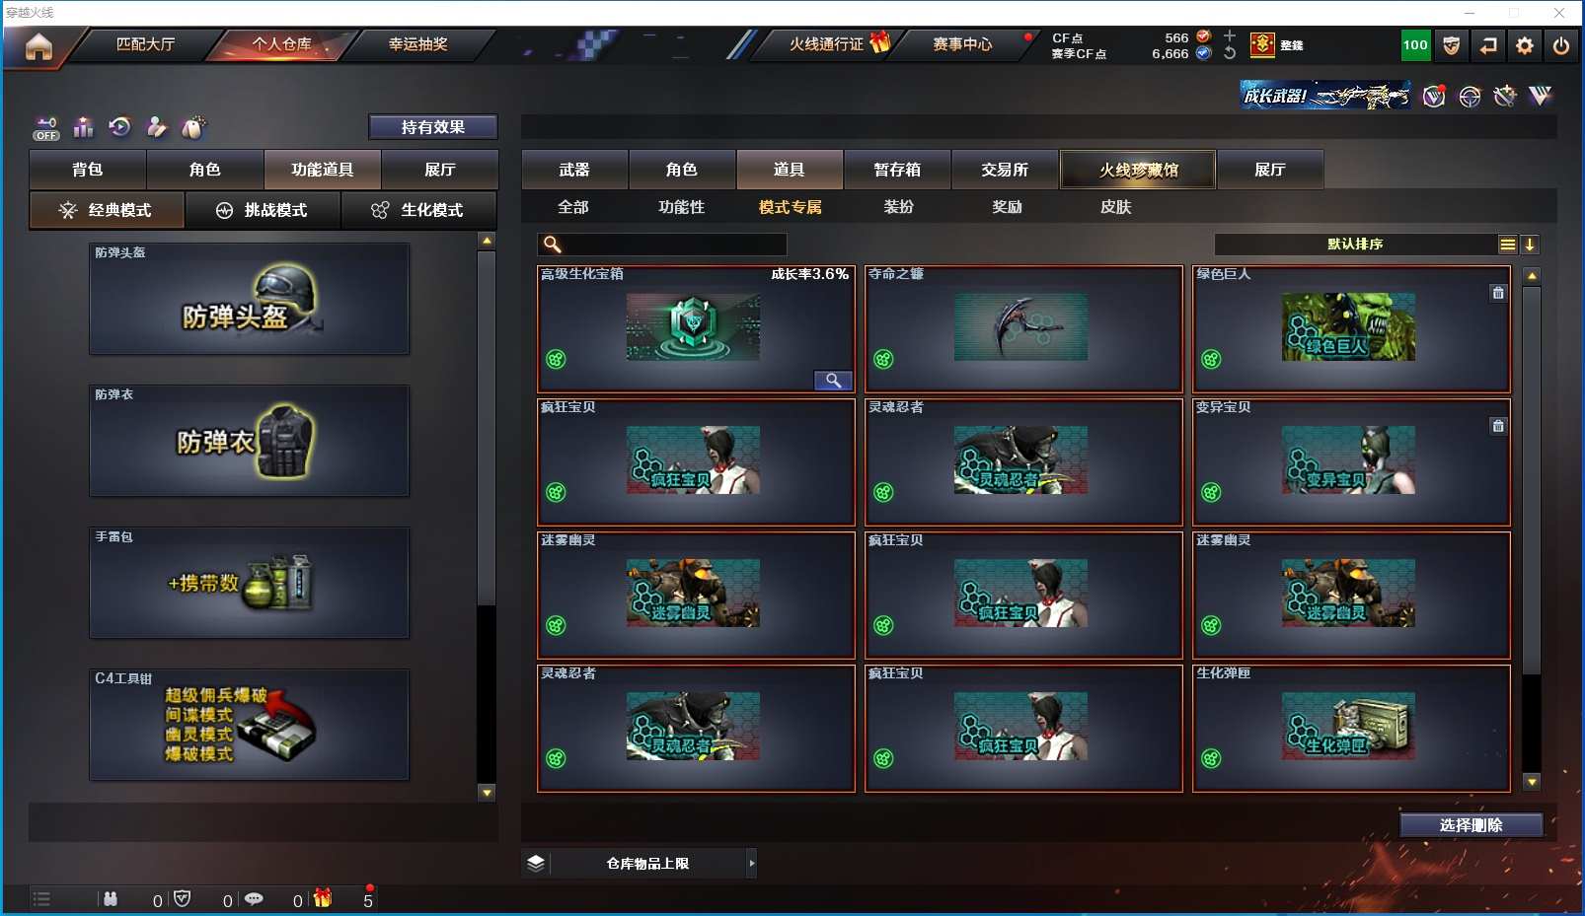Click trash icon on 变异宝贝 card
Viewport: 1585px width, 916px height.
tap(1498, 426)
